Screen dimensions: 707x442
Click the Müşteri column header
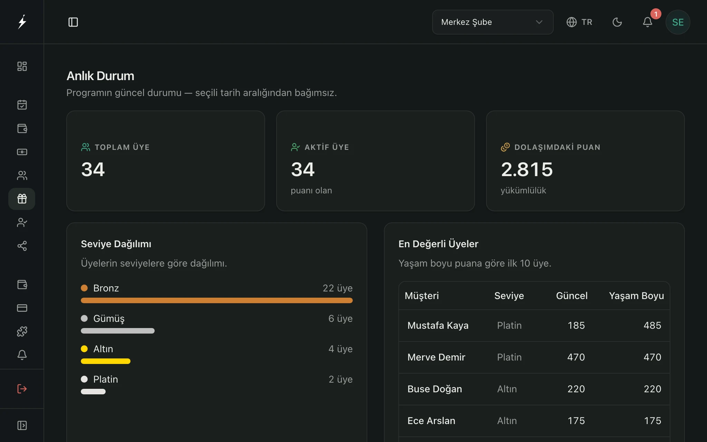coord(422,296)
